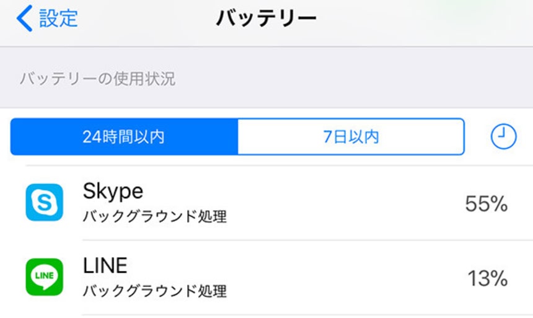Tap バックグラウンド処理 text under LINE
This screenshot has height=318, width=533.
(155, 291)
